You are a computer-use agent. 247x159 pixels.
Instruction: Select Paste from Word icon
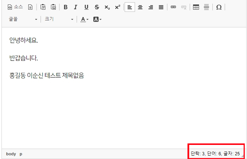[54, 7]
